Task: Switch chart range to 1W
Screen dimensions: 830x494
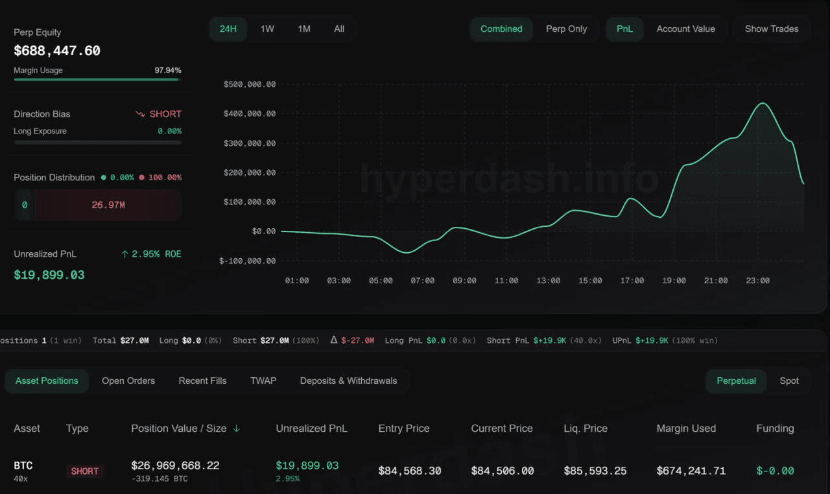Action: point(267,29)
